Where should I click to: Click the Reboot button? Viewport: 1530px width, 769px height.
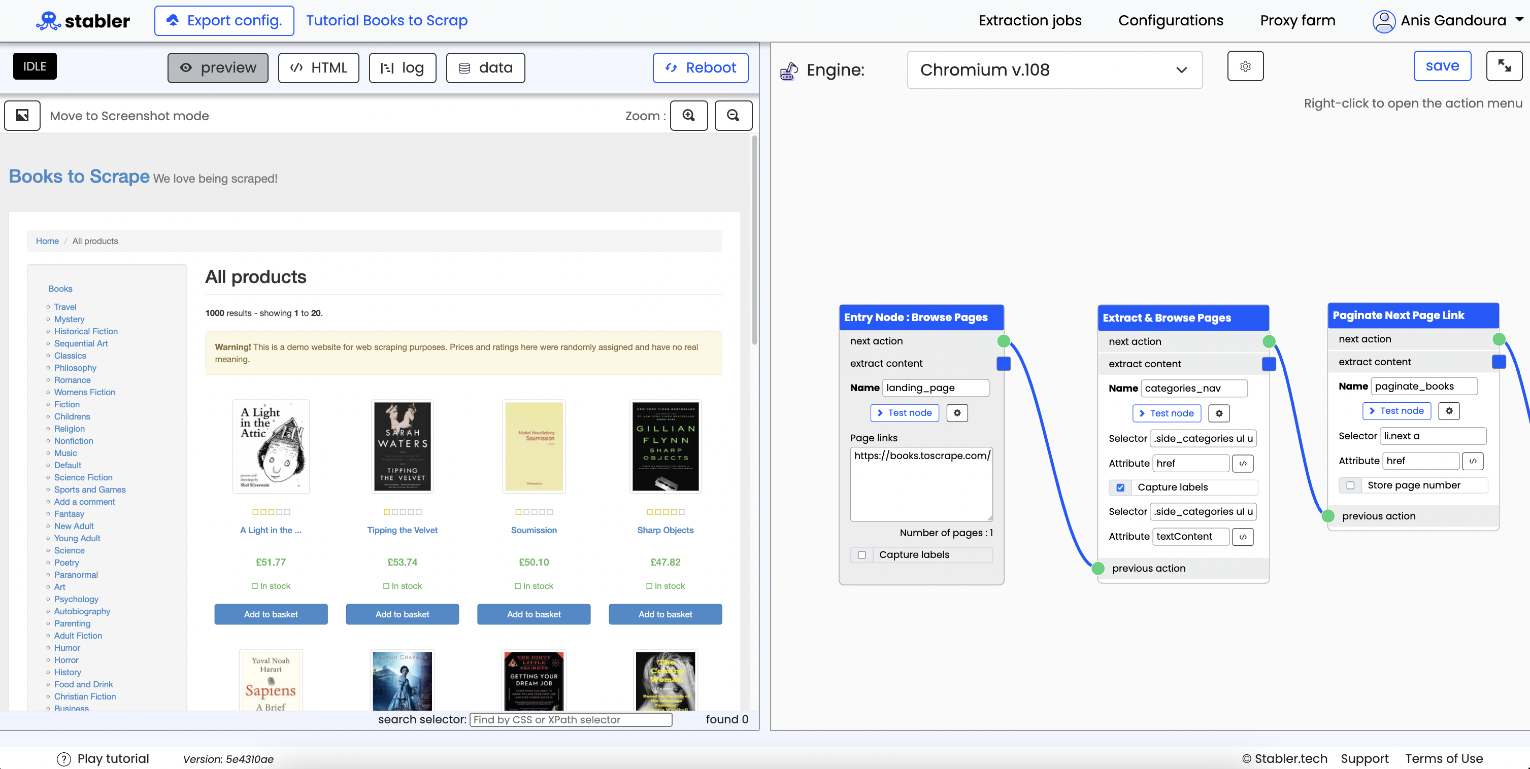click(x=700, y=67)
